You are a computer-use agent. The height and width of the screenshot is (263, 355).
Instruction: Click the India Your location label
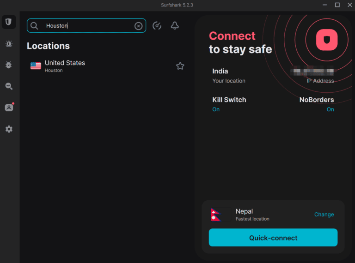coord(229,76)
